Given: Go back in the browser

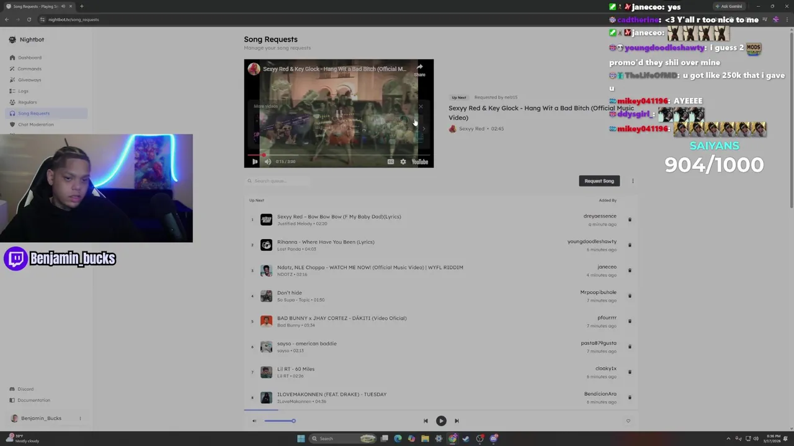Looking at the screenshot, I should click(x=7, y=19).
